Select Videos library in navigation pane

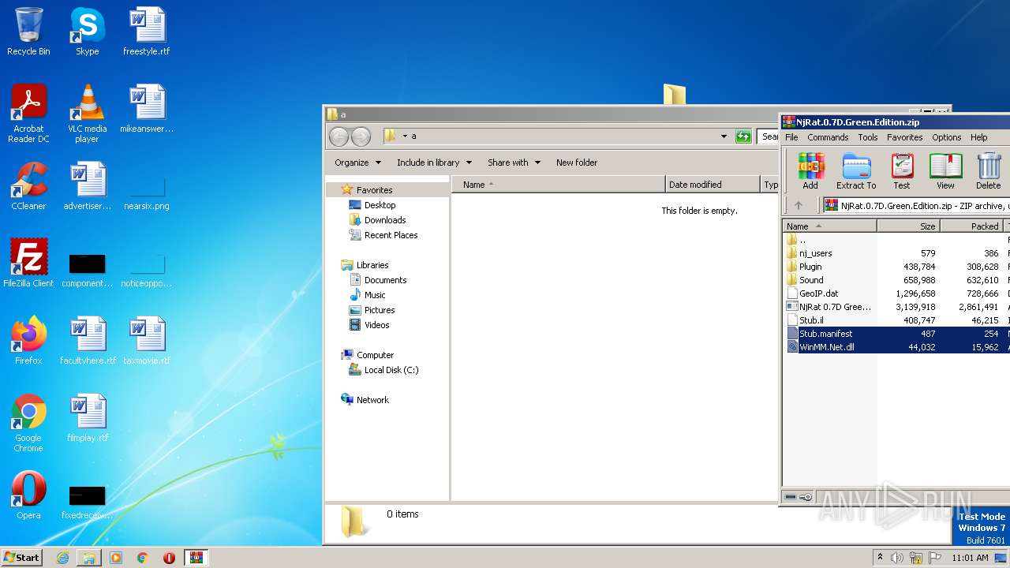coord(369,325)
